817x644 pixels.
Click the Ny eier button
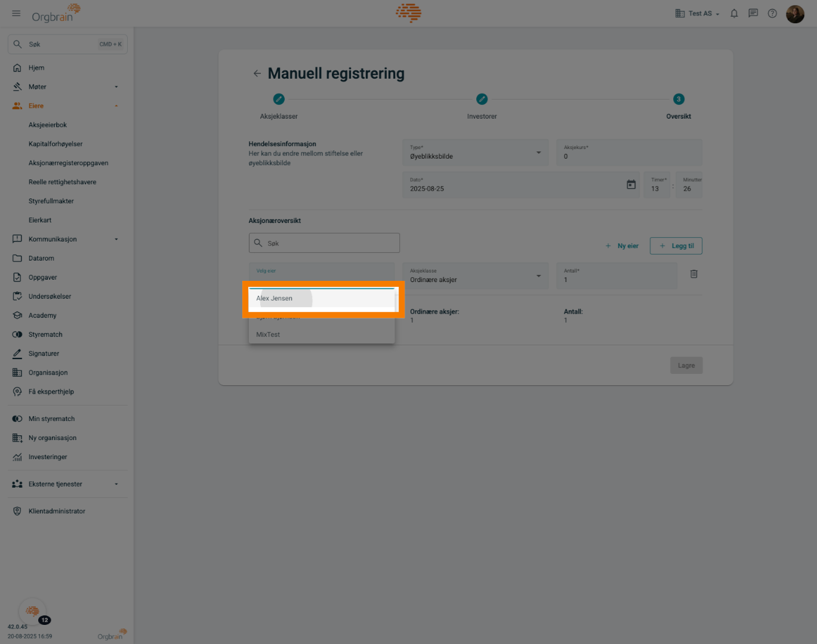[622, 246]
